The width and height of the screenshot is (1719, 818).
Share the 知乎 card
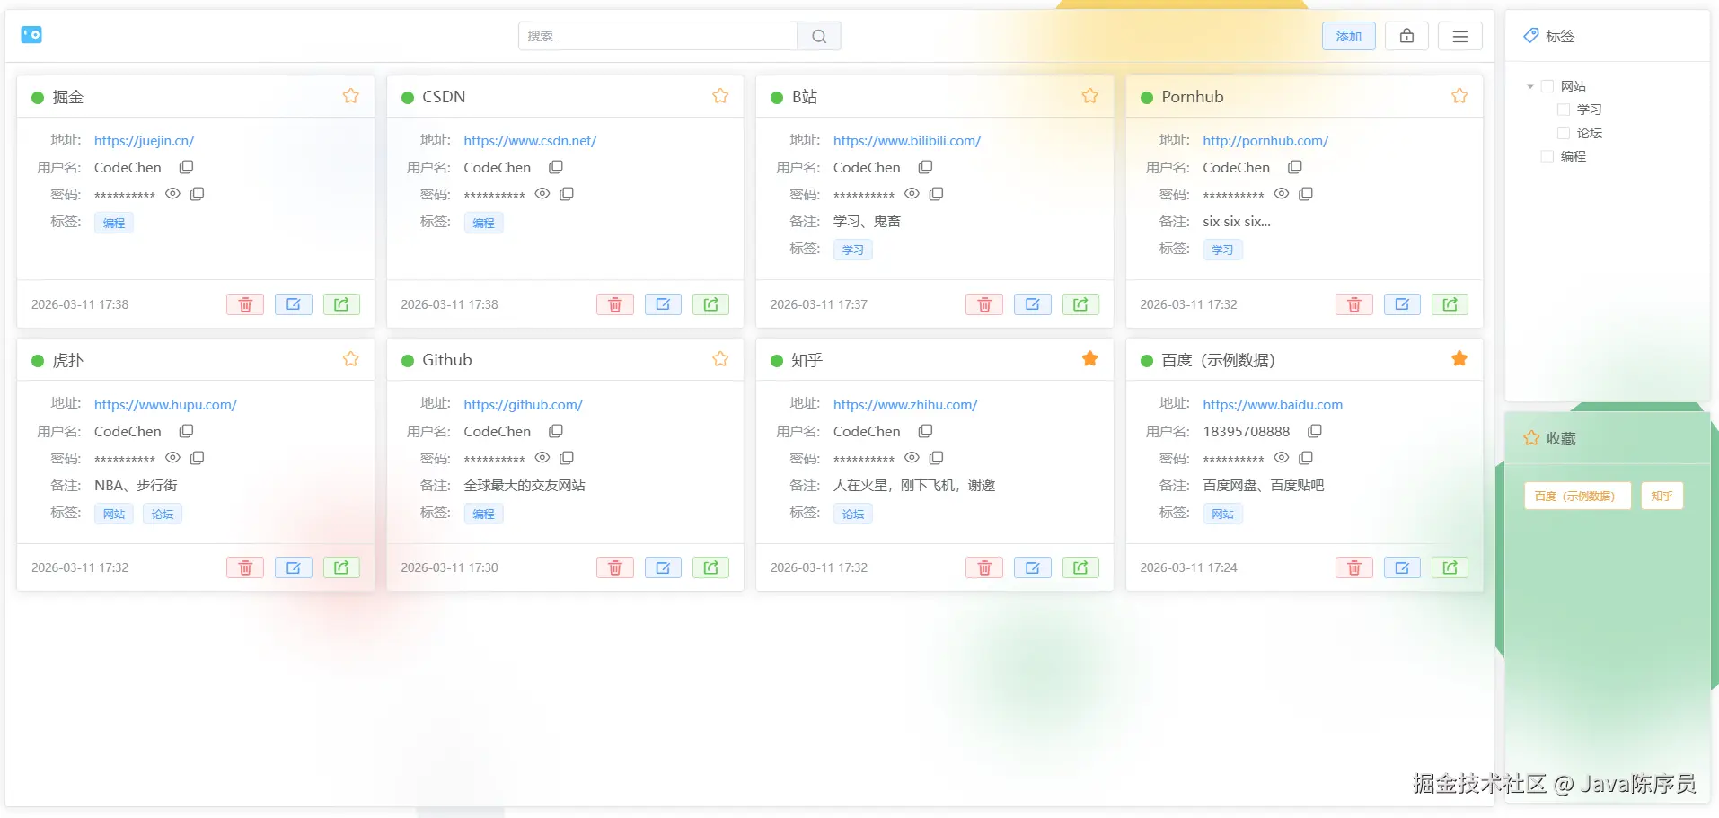[x=1080, y=567]
